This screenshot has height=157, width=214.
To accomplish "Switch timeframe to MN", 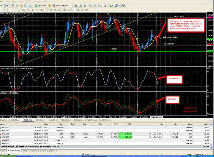I will tap(87, 10).
